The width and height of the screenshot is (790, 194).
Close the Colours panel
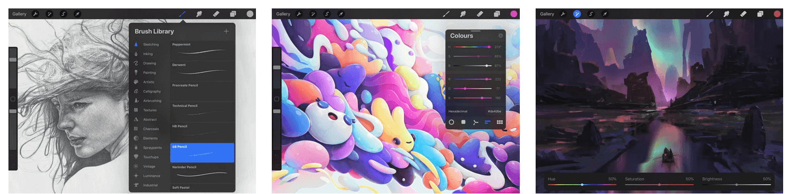pyautogui.click(x=501, y=36)
